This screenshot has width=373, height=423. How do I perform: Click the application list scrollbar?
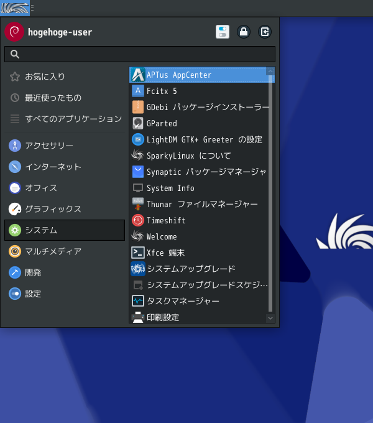click(x=270, y=193)
